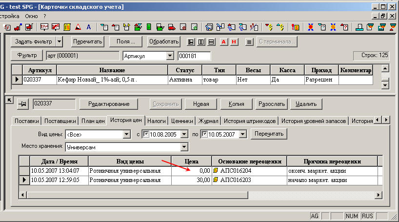
Task: Click the red sun with blue arrows icon
Action: tap(310, 27)
